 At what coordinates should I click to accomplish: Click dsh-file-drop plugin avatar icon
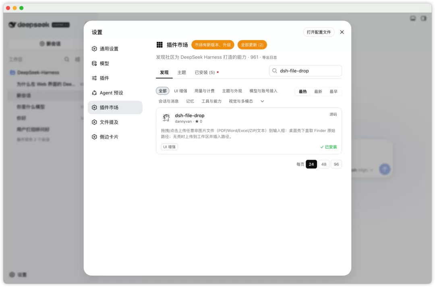[x=166, y=118]
